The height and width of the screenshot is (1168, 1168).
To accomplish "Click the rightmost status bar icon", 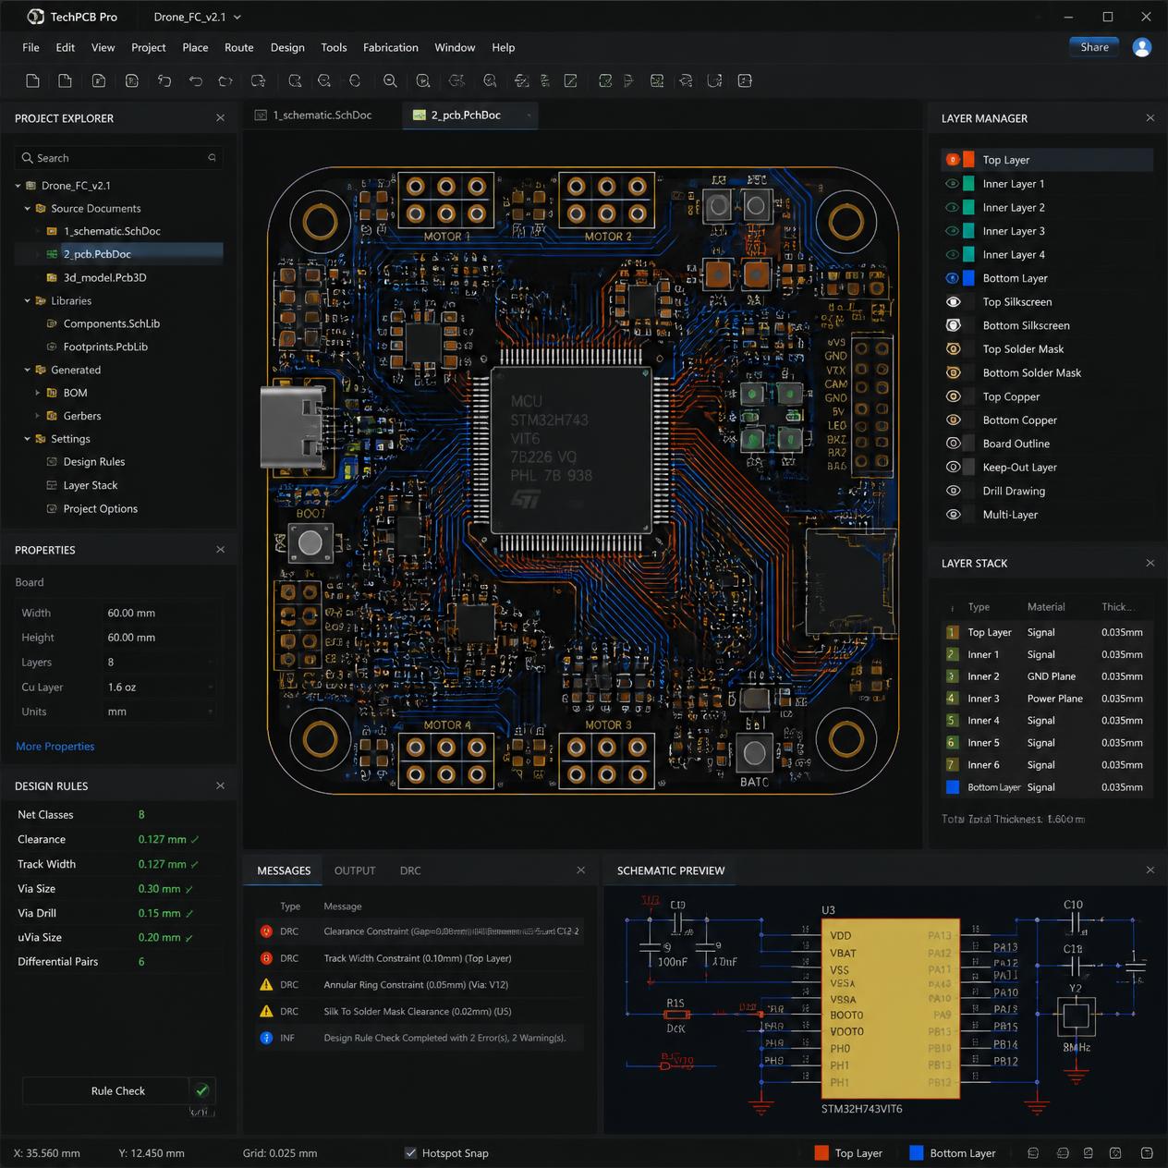I will 1147,1153.
